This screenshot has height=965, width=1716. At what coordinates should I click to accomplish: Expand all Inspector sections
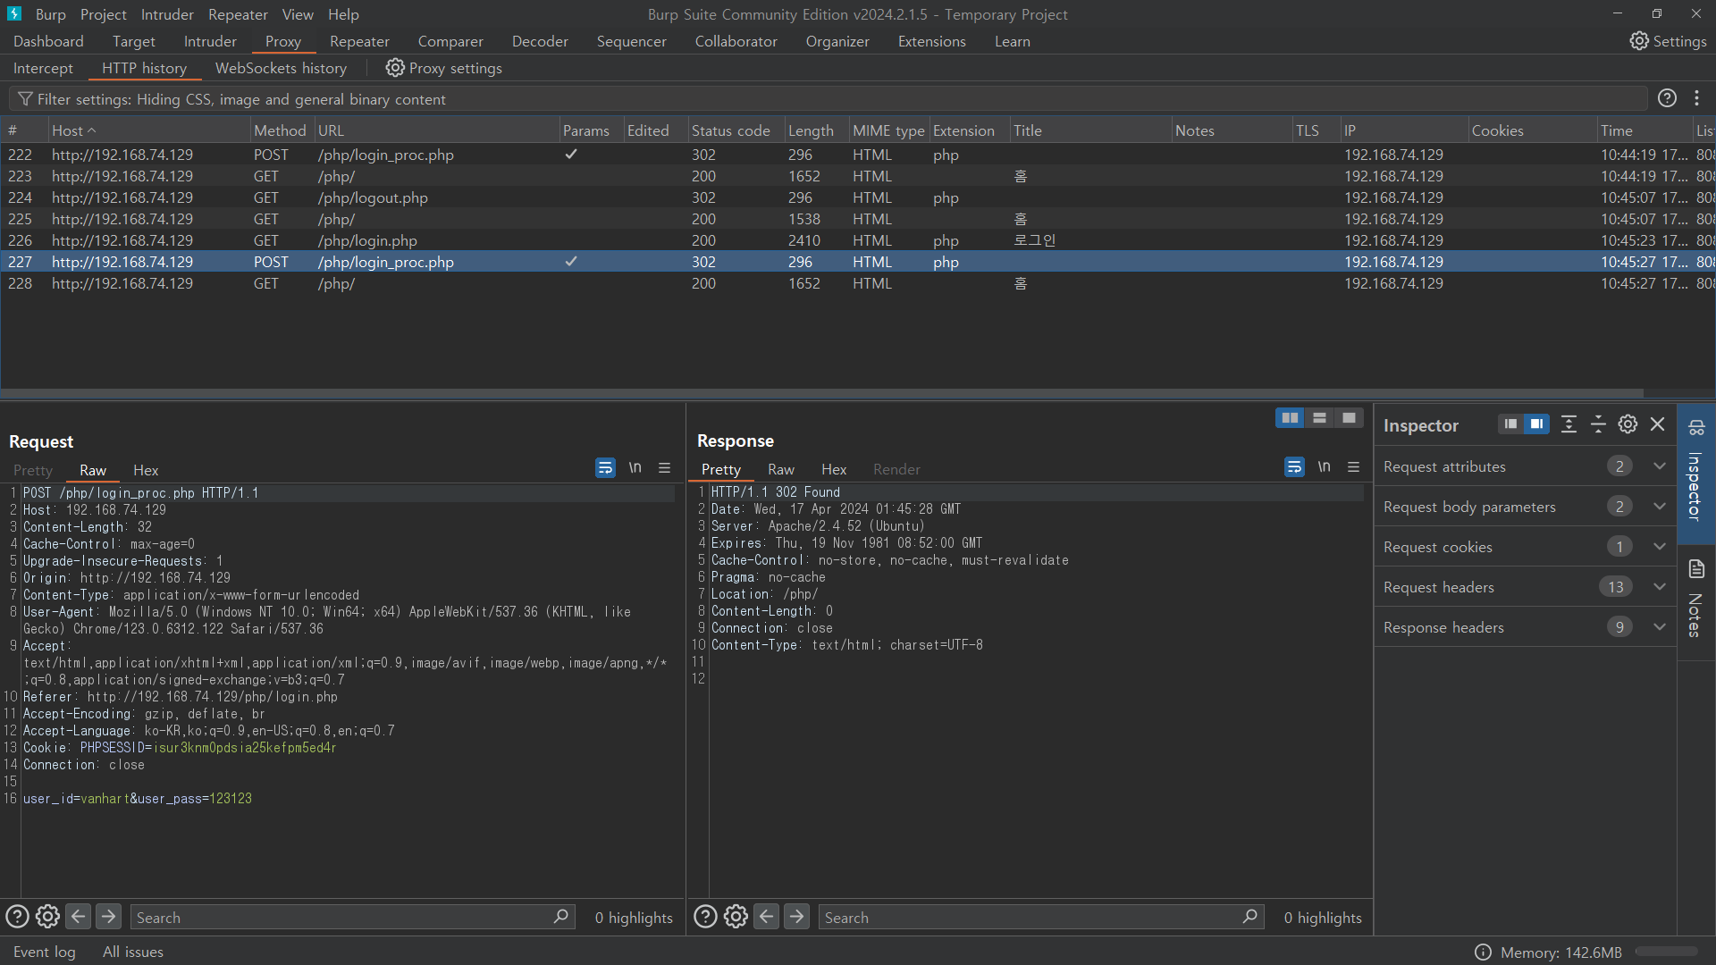(1569, 424)
